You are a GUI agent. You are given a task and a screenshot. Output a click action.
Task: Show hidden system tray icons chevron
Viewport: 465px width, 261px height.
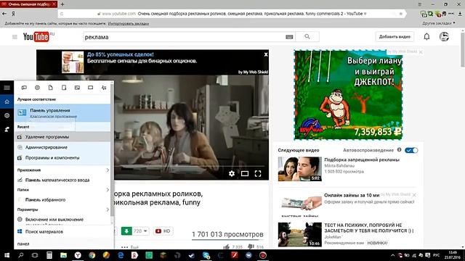tap(392, 255)
